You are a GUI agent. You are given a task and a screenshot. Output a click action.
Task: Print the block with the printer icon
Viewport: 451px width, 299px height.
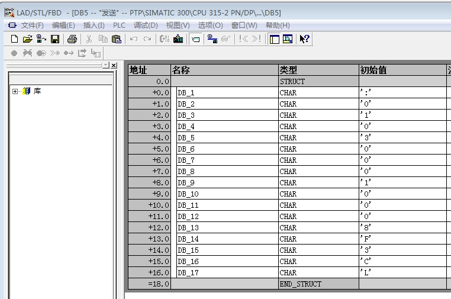click(72, 39)
